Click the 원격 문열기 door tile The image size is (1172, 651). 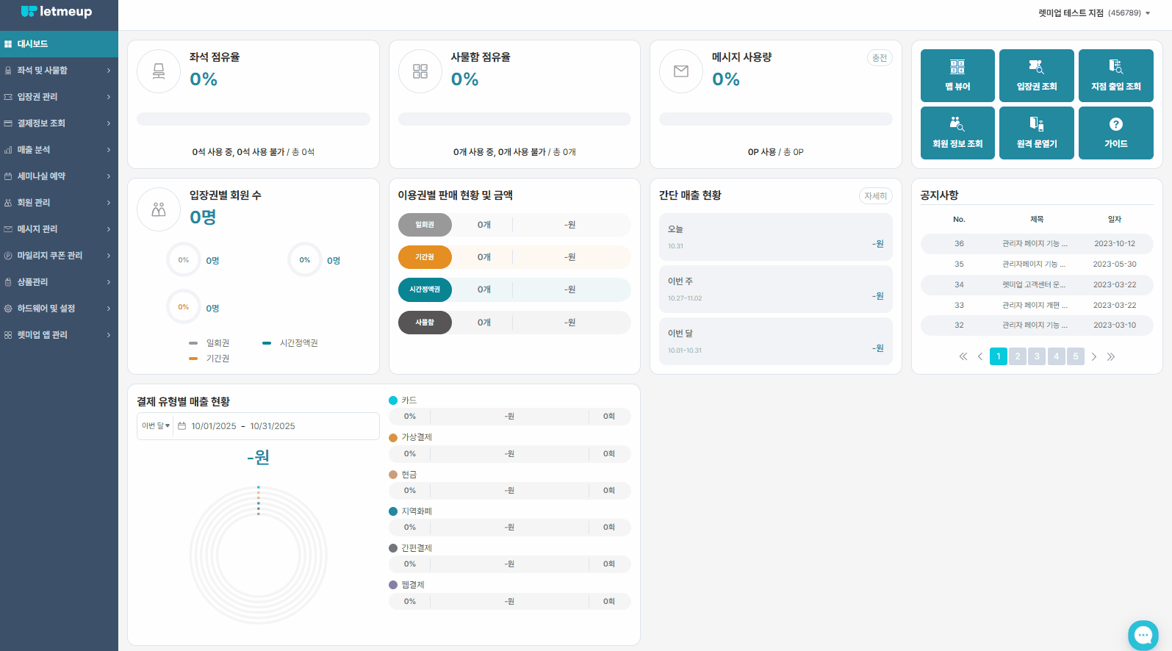(1036, 132)
